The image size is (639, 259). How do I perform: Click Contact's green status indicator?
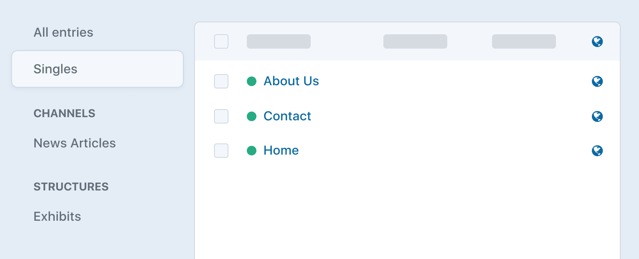pos(251,116)
